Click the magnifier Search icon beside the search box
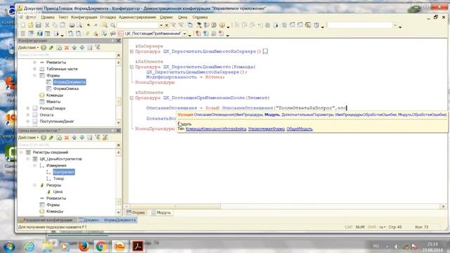The height and width of the screenshot is (253, 450). pos(112,25)
